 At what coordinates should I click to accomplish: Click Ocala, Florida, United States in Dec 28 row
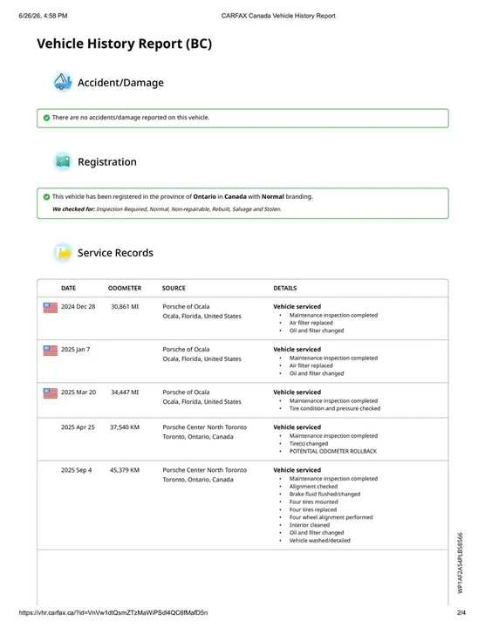(x=202, y=316)
